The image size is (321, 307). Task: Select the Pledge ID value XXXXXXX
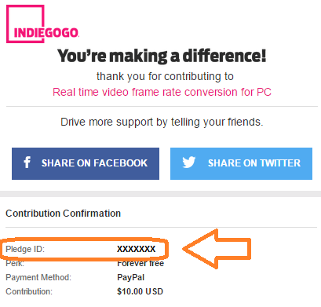tap(136, 249)
